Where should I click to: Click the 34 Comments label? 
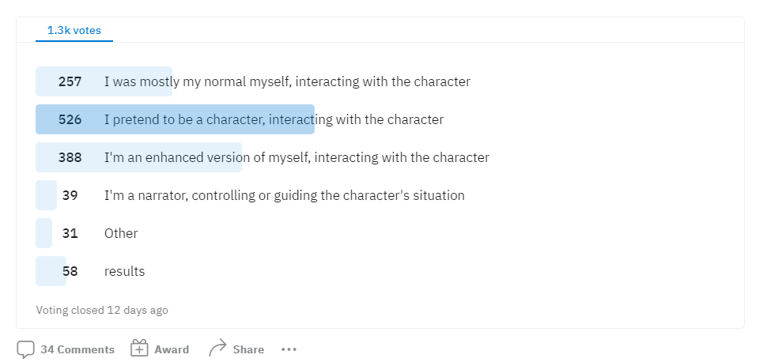click(x=77, y=349)
